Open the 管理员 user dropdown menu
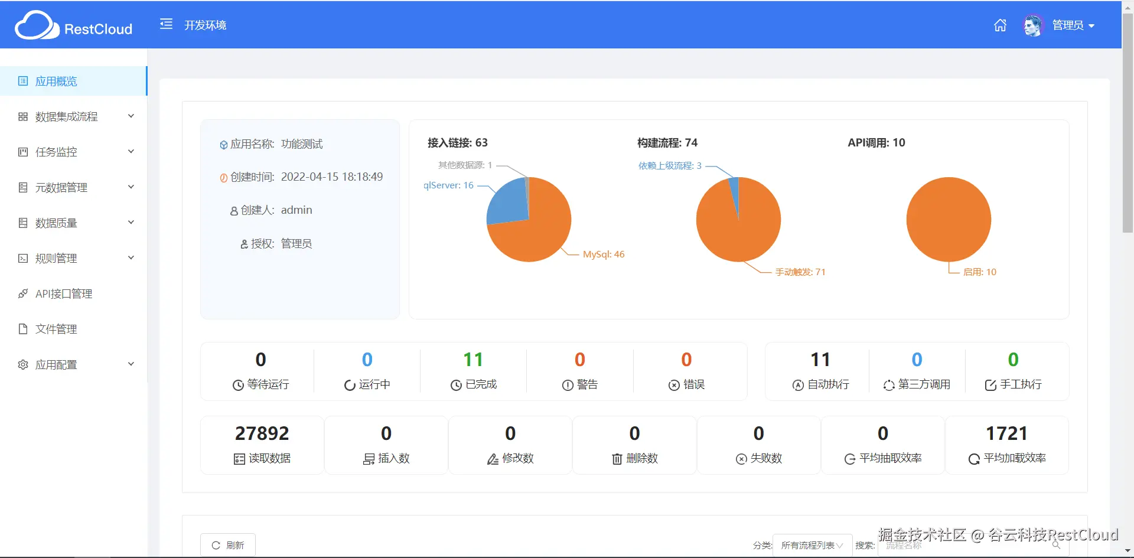1134x558 pixels. 1073,25
